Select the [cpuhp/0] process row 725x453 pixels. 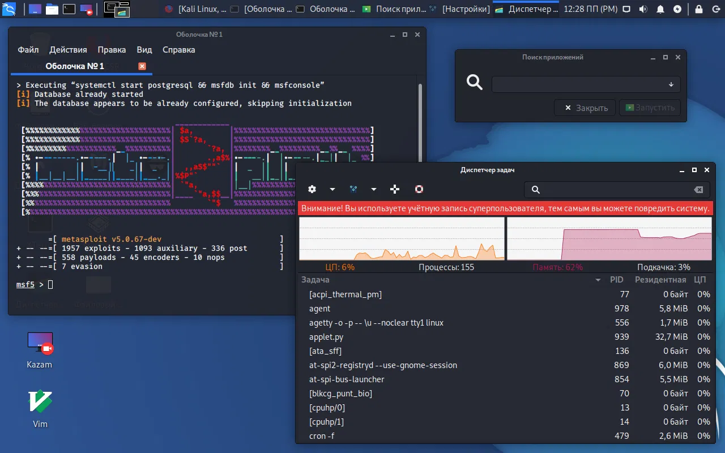[505, 408]
